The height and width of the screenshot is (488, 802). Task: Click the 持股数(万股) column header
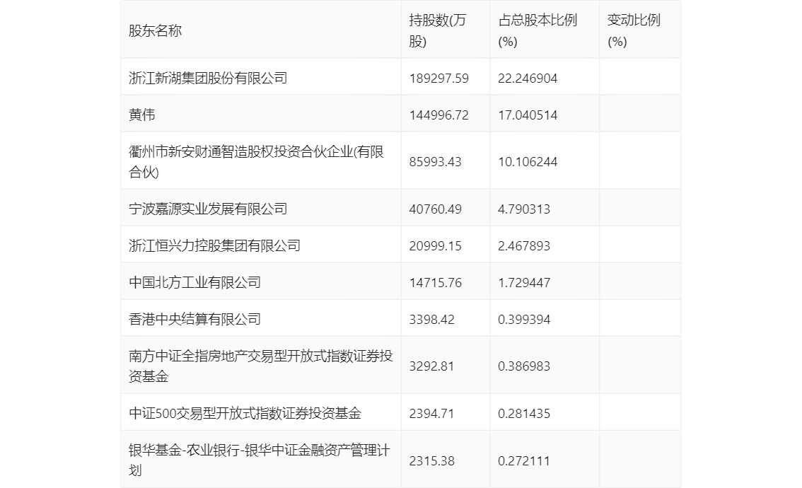click(438, 30)
